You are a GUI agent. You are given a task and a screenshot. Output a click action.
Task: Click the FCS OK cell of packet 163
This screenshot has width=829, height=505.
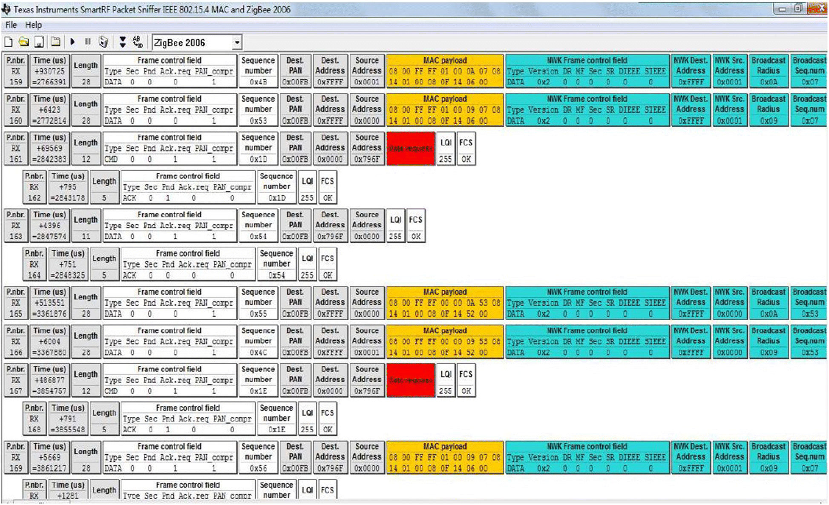pos(416,226)
